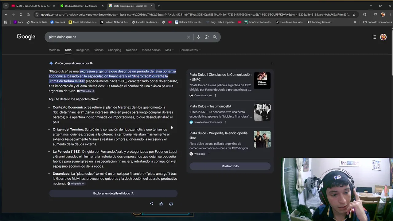Screen dimensions: 393x221
Task: Open three-dot menu beside Wikipedia source
Action: pyautogui.click(x=209, y=154)
